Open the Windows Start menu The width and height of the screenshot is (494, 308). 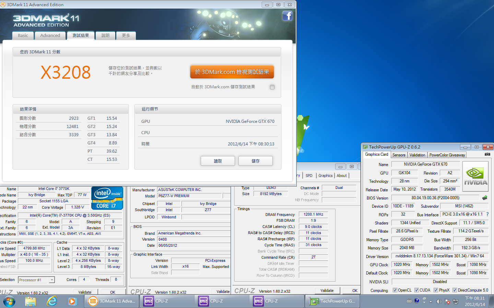pyautogui.click(x=9, y=301)
